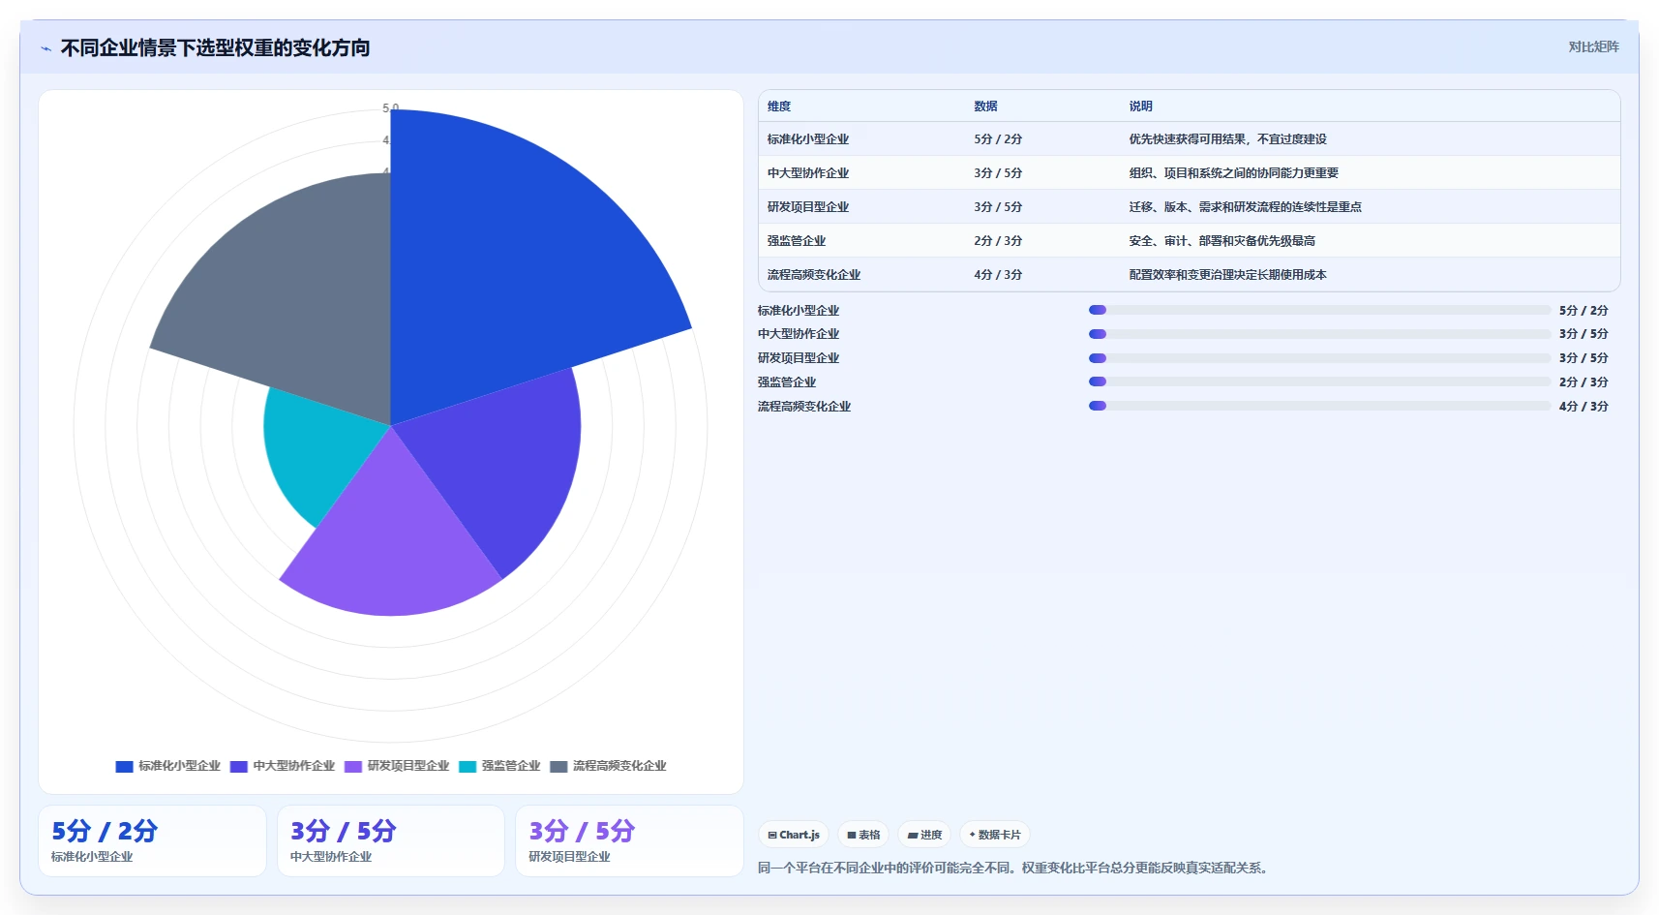The height and width of the screenshot is (915, 1659).
Task: Toggle the 标准化小型企业 legend swatch
Action: tap(124, 766)
